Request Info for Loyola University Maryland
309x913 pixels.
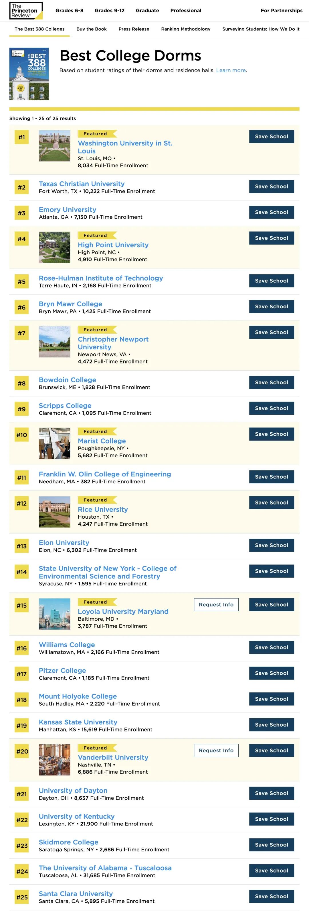tap(216, 605)
